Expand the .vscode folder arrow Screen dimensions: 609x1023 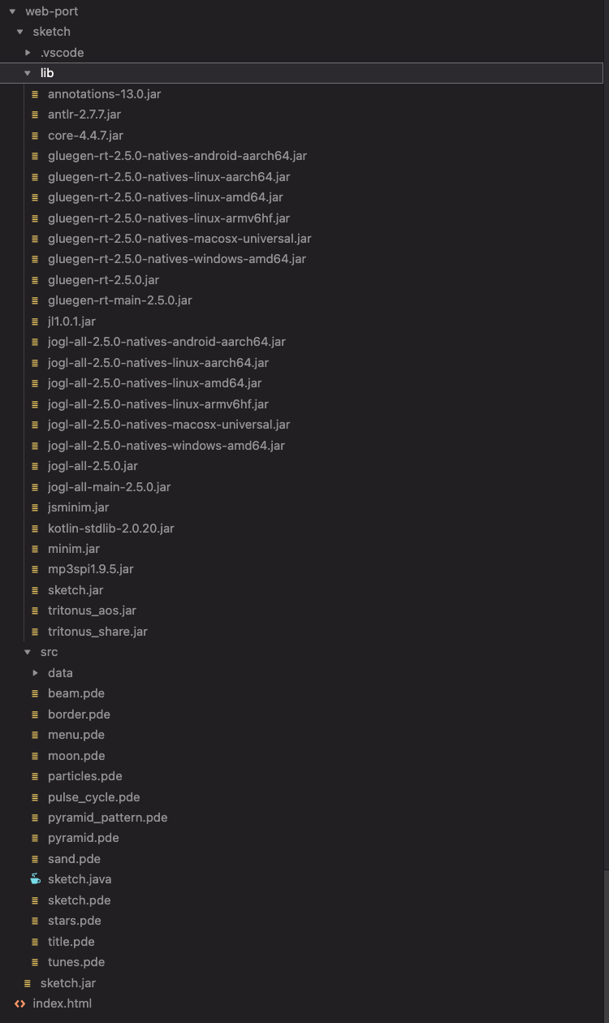(x=28, y=53)
